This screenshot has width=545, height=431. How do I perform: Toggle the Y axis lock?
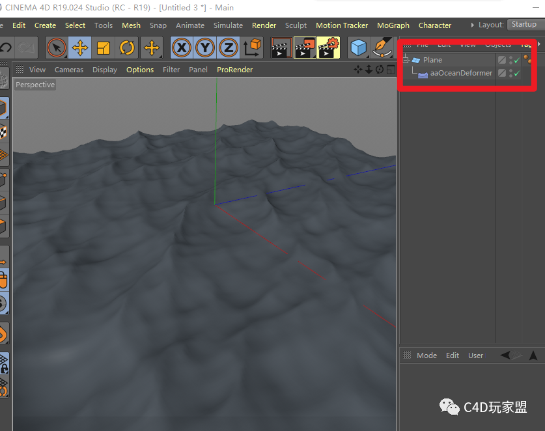[205, 48]
